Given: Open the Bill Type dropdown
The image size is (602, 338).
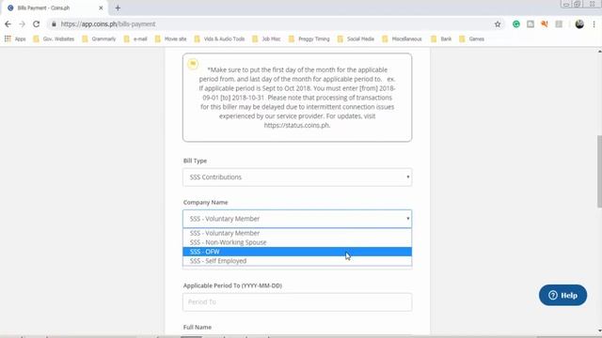Looking at the screenshot, I should 297,177.
